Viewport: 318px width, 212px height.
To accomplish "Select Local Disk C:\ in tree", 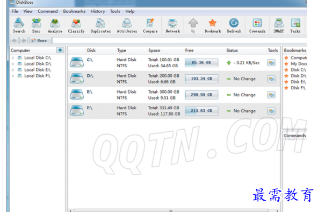I will point(38,58).
